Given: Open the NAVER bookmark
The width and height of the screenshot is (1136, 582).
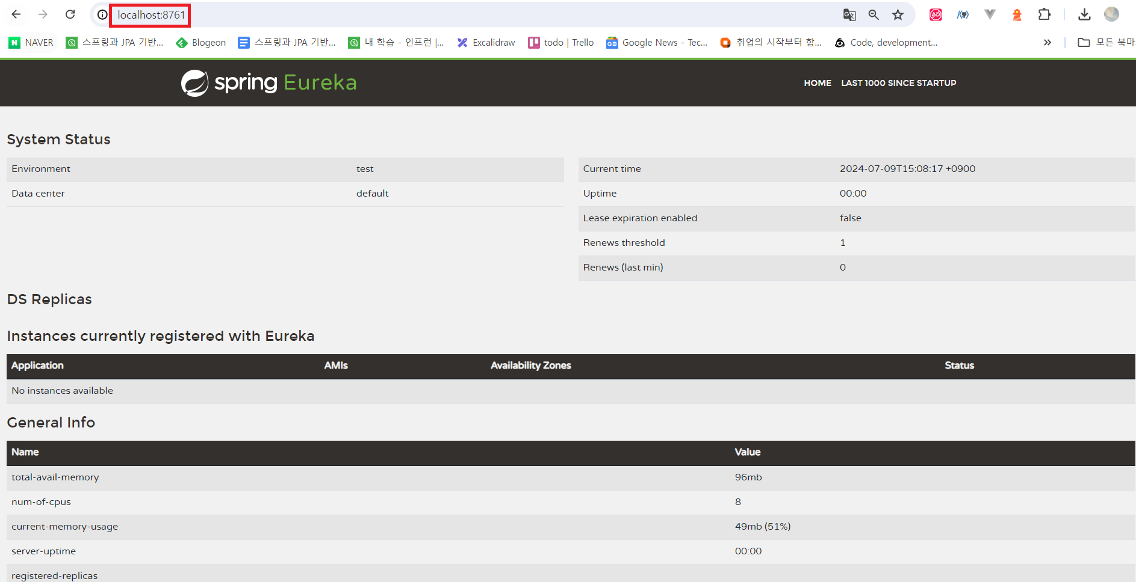Looking at the screenshot, I should [31, 43].
